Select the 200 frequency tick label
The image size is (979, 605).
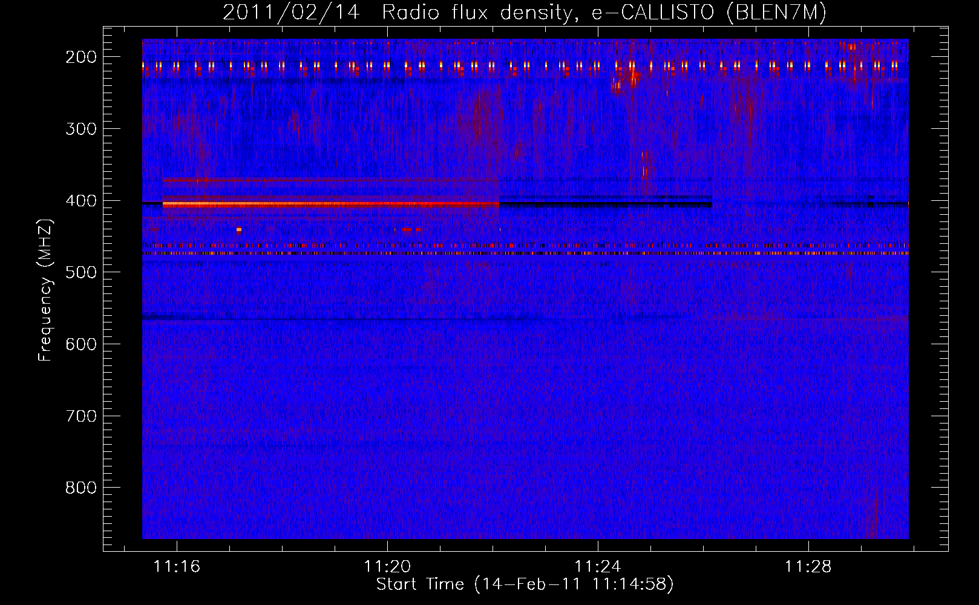pyautogui.click(x=81, y=57)
